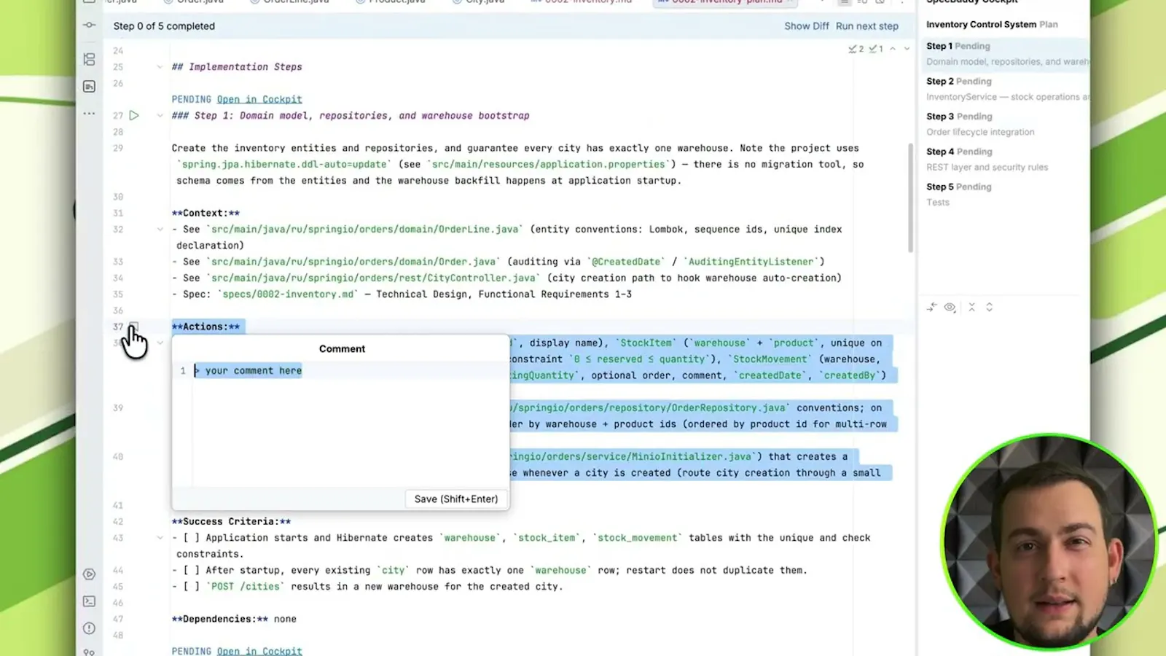
Task: Collapse all steps in Cockpit toolbar
Action: (971, 308)
